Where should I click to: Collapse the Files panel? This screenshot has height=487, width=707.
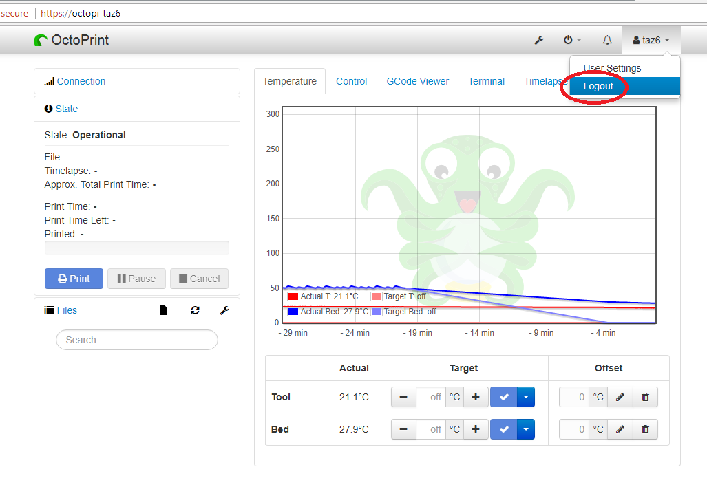pos(67,310)
